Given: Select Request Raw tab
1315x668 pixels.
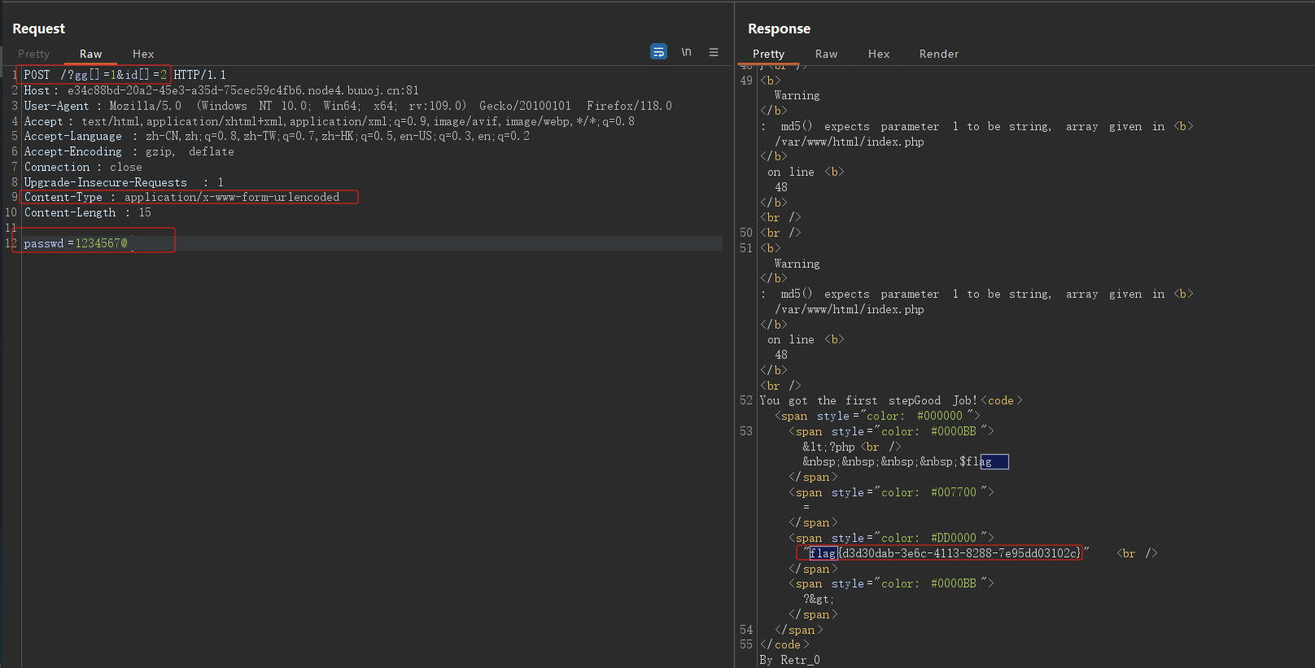Looking at the screenshot, I should click(90, 54).
